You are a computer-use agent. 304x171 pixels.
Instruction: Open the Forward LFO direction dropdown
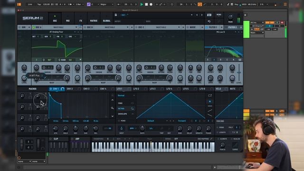(182, 121)
